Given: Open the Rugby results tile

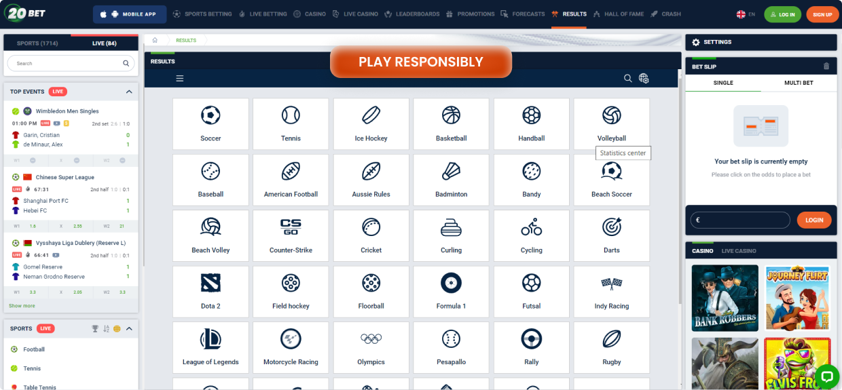Looking at the screenshot, I should (x=611, y=348).
